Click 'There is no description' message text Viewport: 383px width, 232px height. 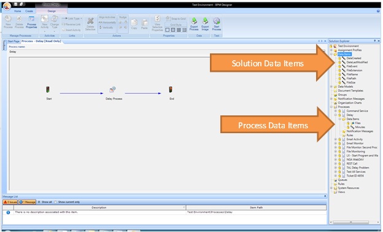pos(46,212)
